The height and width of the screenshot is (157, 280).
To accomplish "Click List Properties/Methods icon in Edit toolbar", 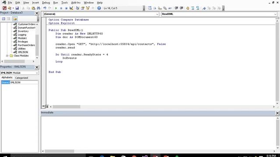I will 150,8.
